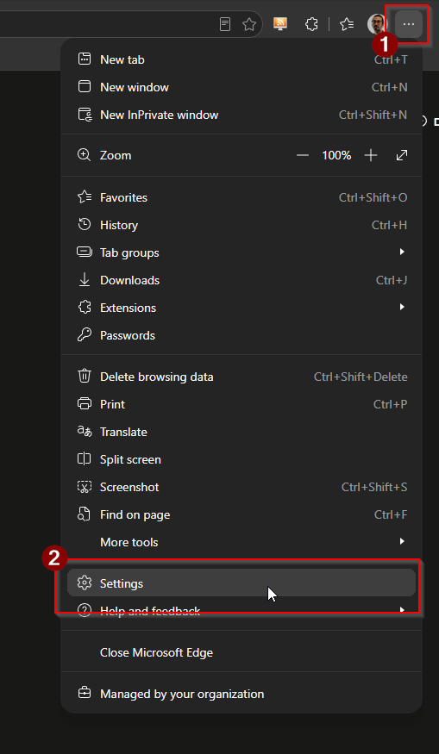439x754 pixels.
Task: Select New tab menu item
Action: click(x=241, y=59)
